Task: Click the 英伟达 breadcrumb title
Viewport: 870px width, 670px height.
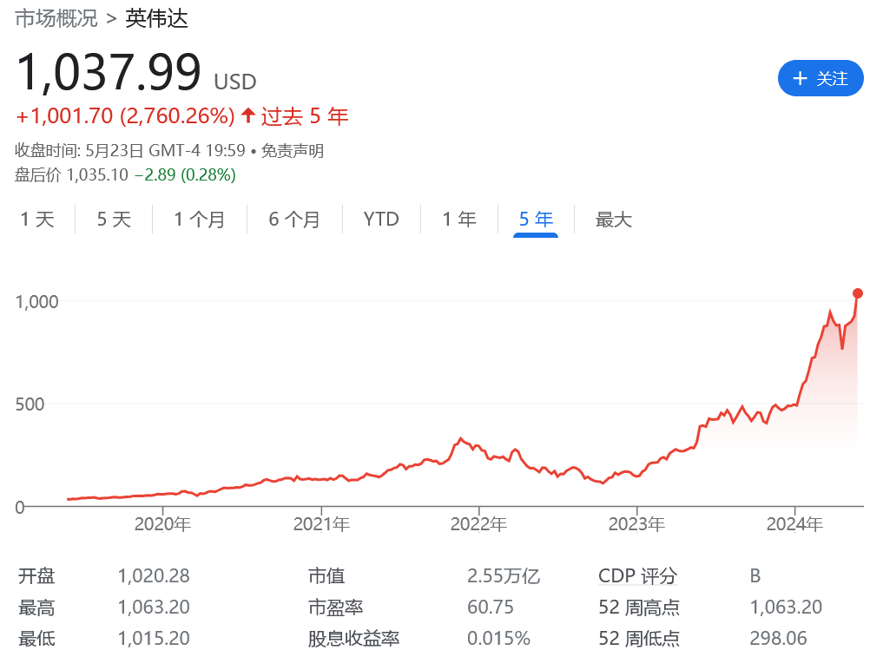Action: coord(156,18)
